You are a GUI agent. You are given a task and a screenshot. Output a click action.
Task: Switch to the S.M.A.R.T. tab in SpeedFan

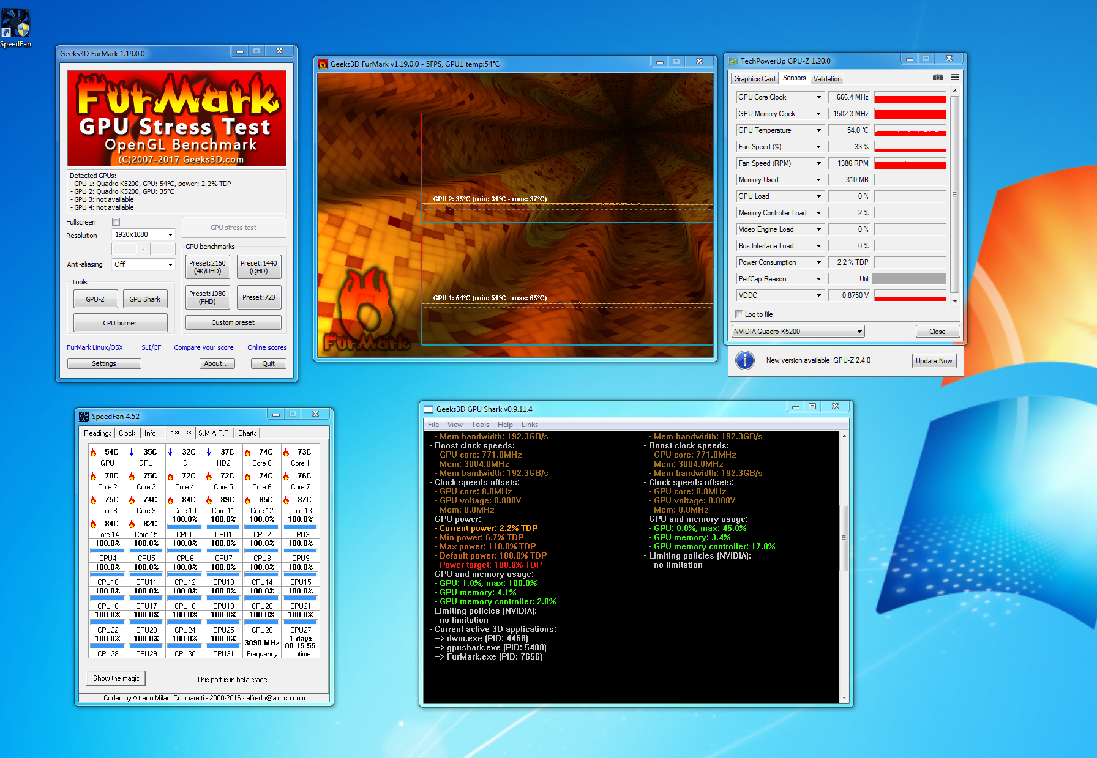coord(214,433)
